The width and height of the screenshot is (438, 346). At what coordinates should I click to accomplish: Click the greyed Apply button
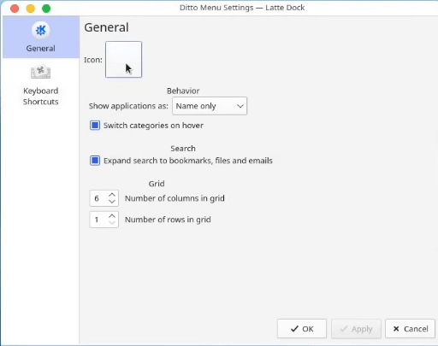pos(356,329)
